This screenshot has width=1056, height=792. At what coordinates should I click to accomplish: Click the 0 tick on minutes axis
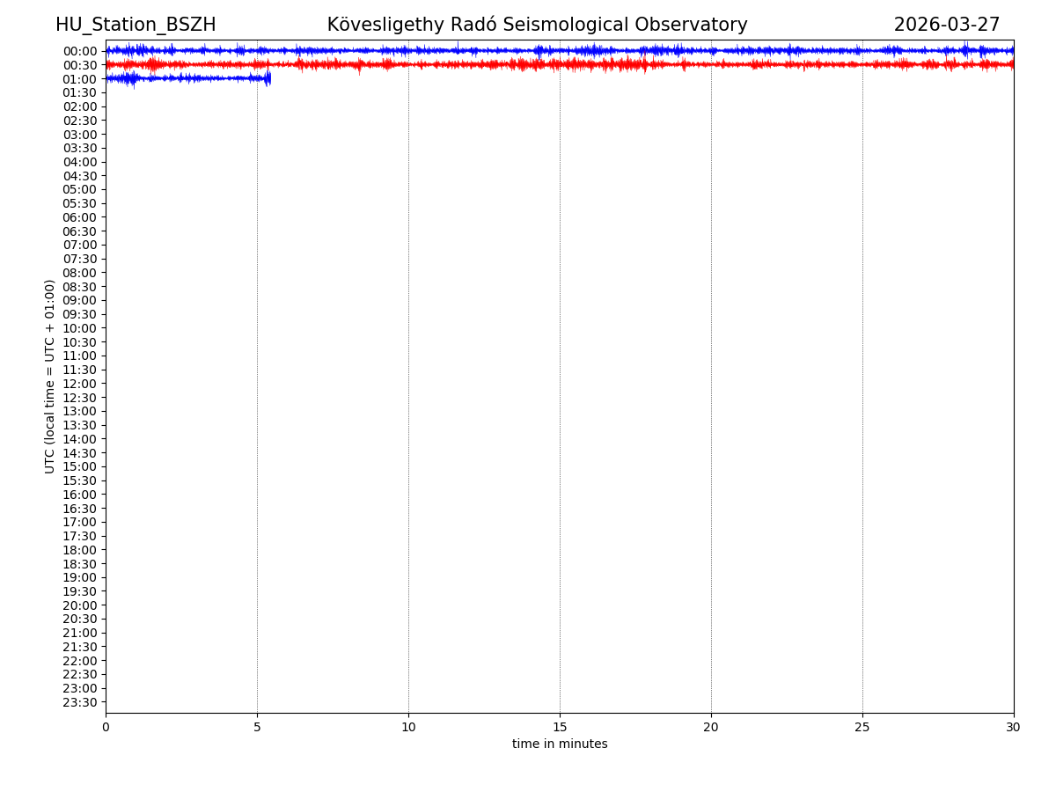(106, 728)
